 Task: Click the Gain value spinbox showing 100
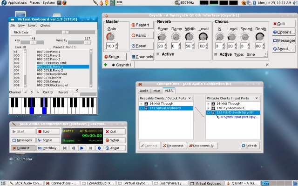coord(112,46)
